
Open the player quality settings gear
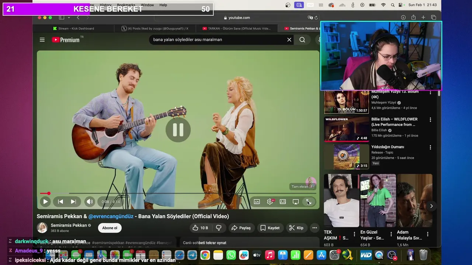pyautogui.click(x=270, y=202)
